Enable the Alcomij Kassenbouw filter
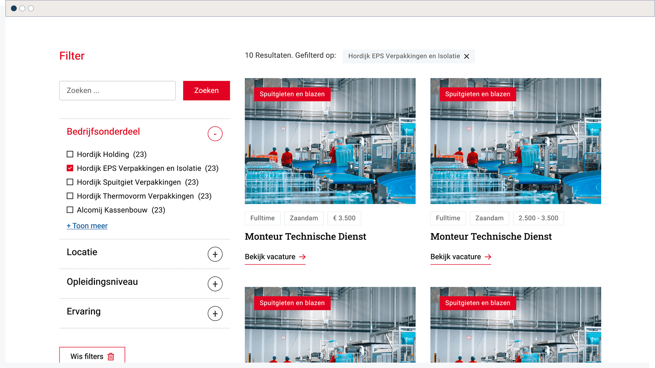Screen dimensions: 655x368 click(x=70, y=210)
